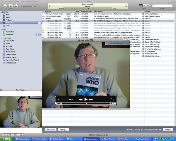The width and height of the screenshot is (176, 141).
Task: Click the Unsubscribe button
Action: coord(50,130)
